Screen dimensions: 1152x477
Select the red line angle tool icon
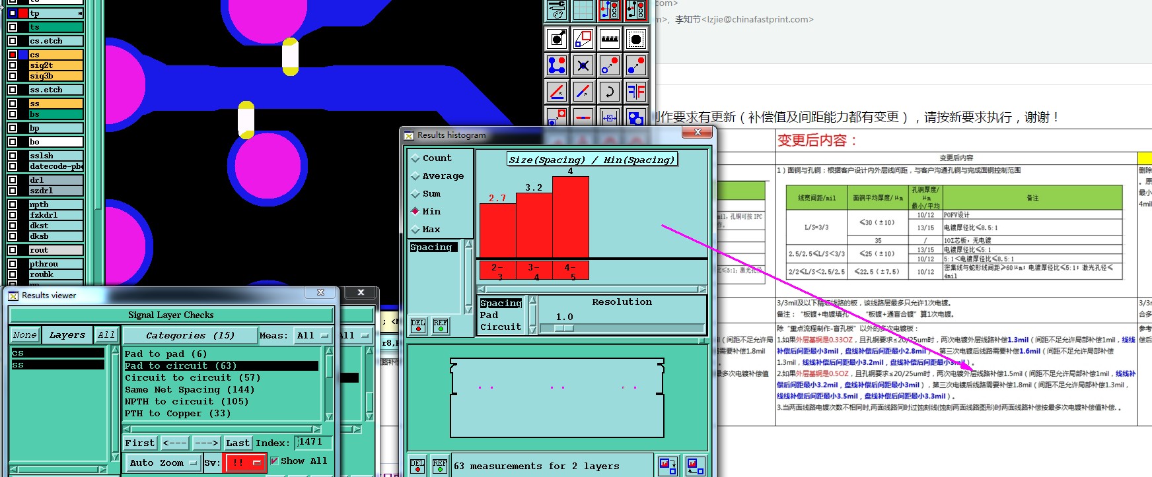[x=557, y=92]
